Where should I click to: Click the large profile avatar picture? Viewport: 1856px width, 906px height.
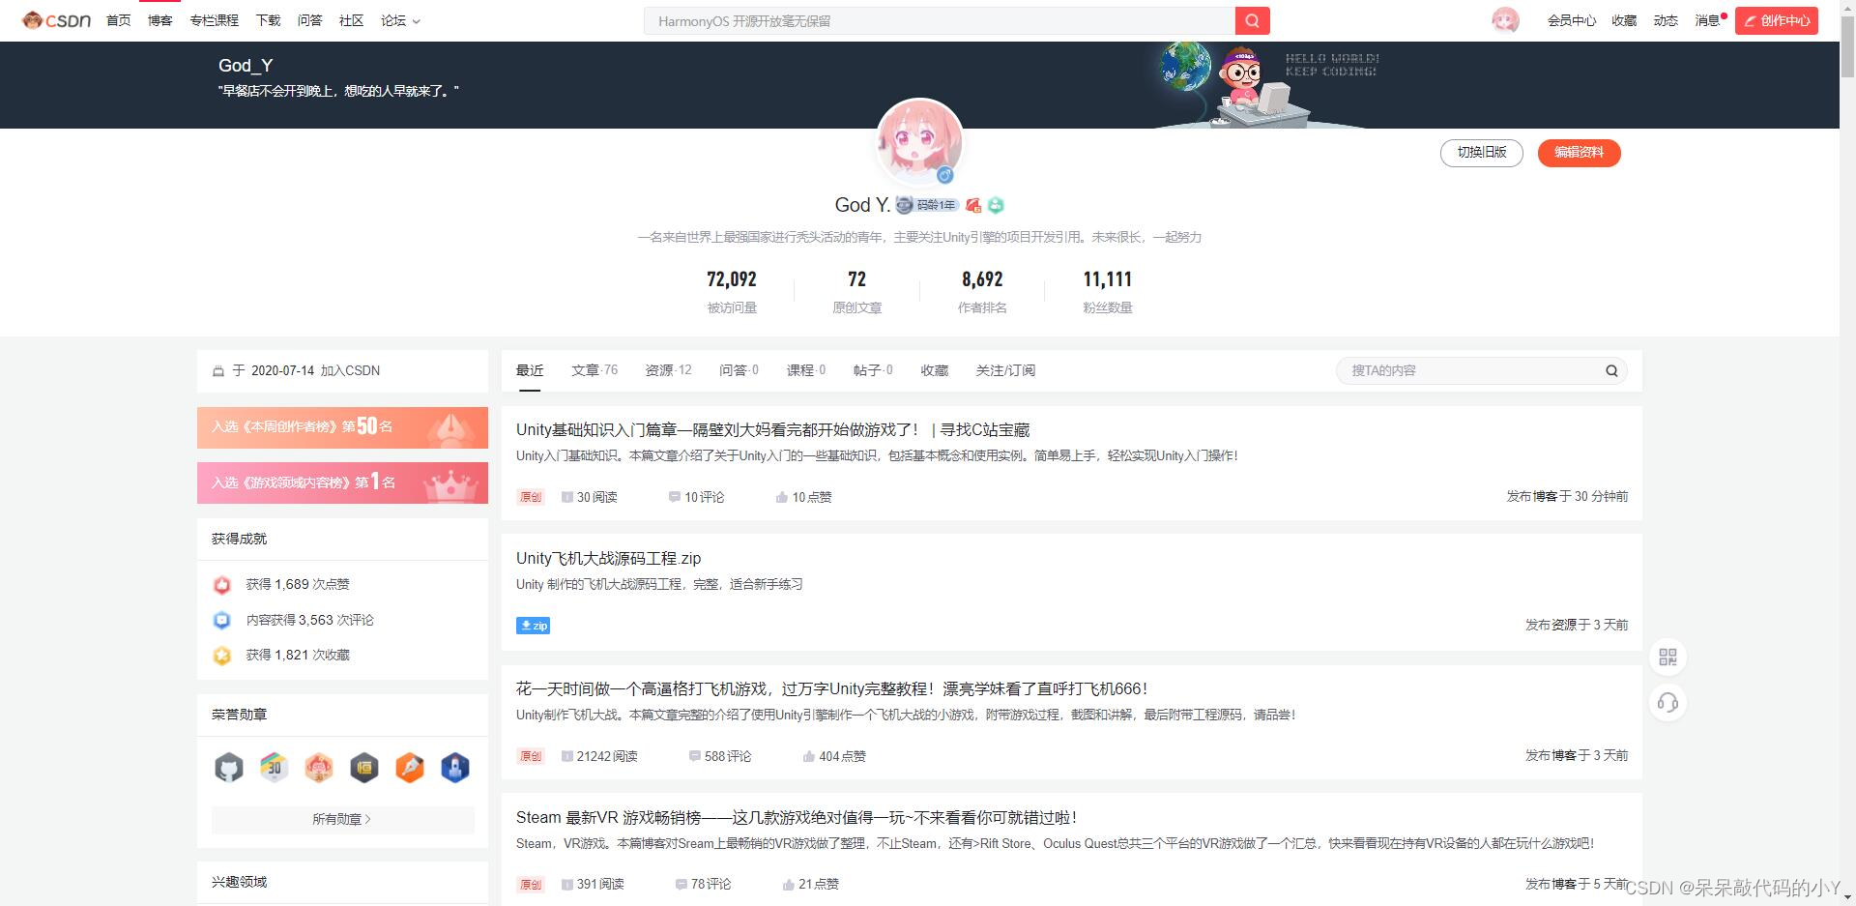pyautogui.click(x=919, y=142)
